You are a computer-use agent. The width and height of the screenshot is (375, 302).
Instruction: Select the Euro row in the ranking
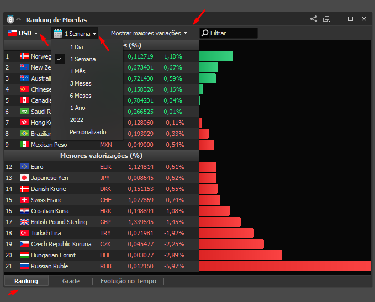click(x=102, y=167)
